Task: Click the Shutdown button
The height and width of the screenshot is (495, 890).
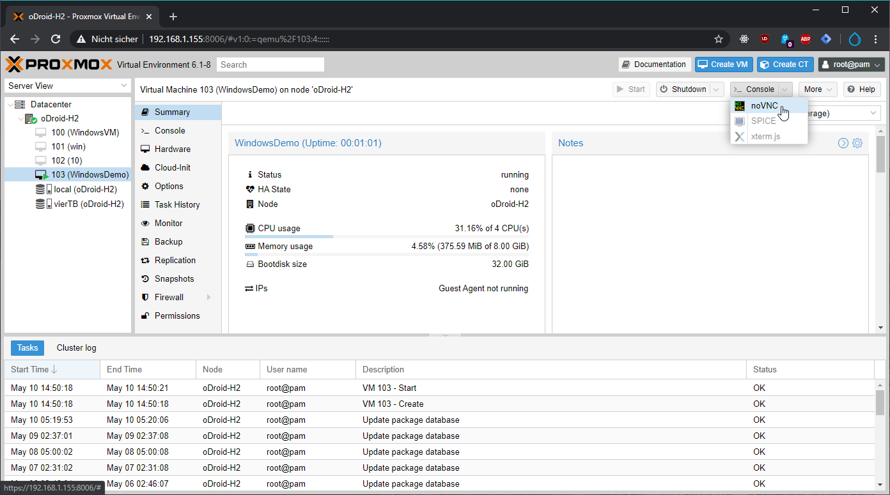Action: [x=683, y=89]
